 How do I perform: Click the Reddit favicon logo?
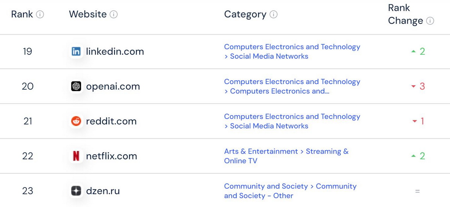pos(76,121)
